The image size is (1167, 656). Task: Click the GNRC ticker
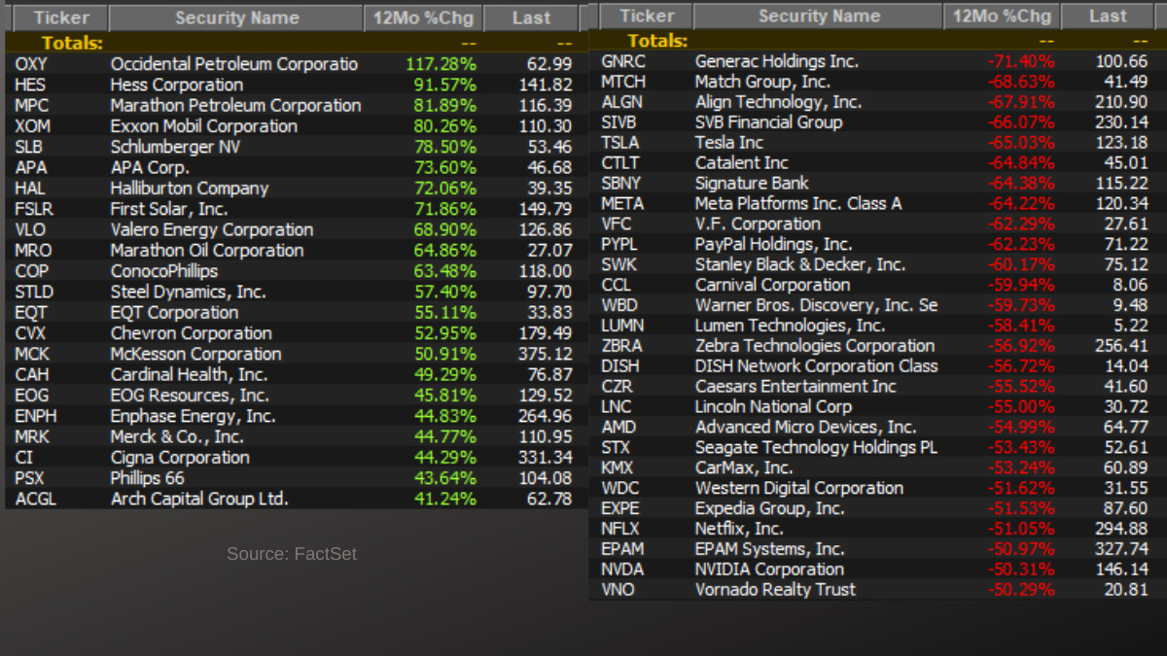[x=624, y=61]
